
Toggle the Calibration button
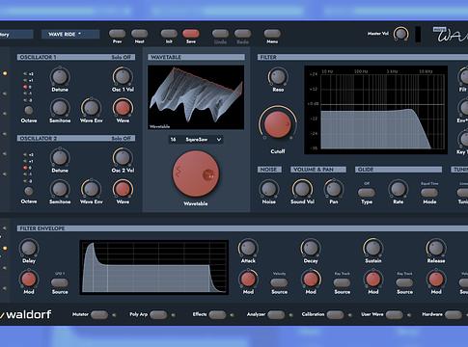pos(335,314)
